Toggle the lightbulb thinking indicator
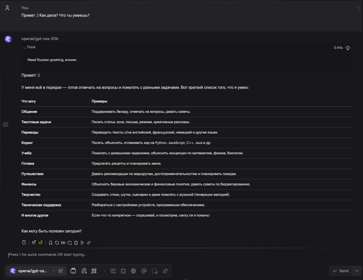 348,48
